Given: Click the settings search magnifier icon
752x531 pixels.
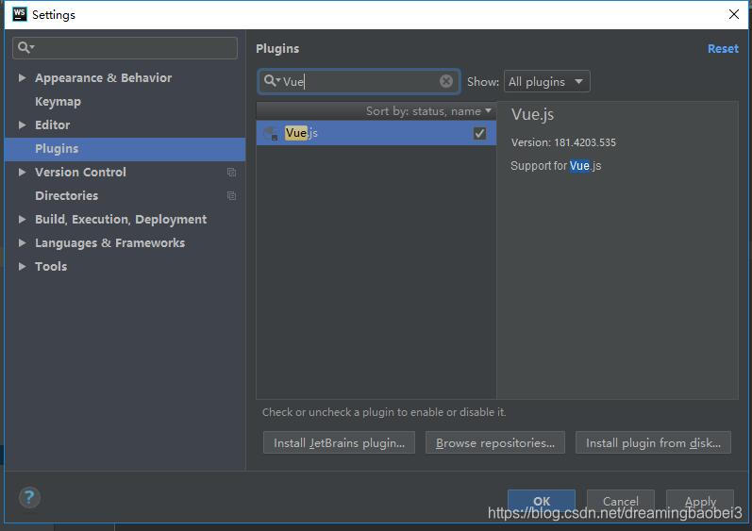Looking at the screenshot, I should 25,47.
